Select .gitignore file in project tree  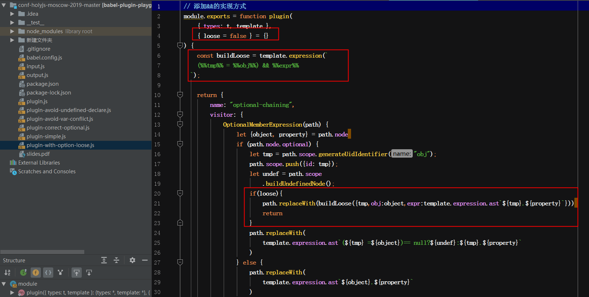tap(38, 49)
